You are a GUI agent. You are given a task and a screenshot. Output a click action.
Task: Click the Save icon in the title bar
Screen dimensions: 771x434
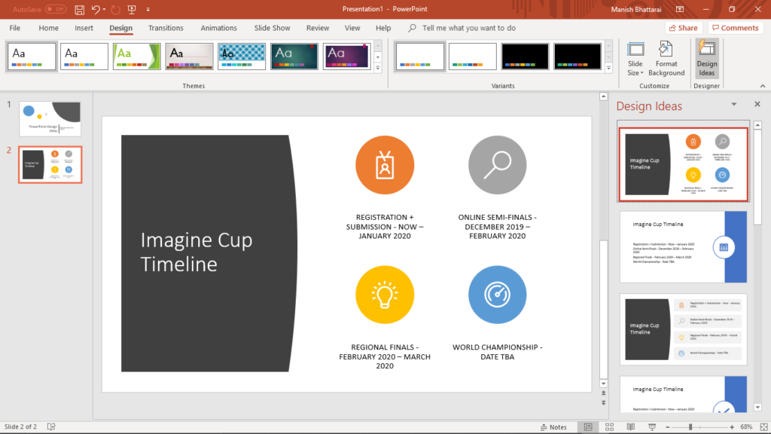coord(80,9)
